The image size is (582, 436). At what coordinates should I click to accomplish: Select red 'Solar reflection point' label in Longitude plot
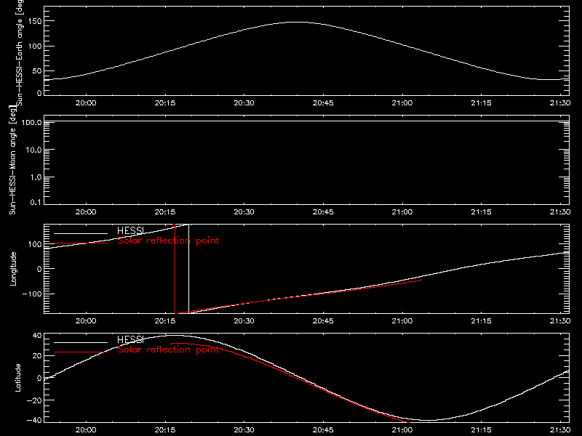point(168,241)
